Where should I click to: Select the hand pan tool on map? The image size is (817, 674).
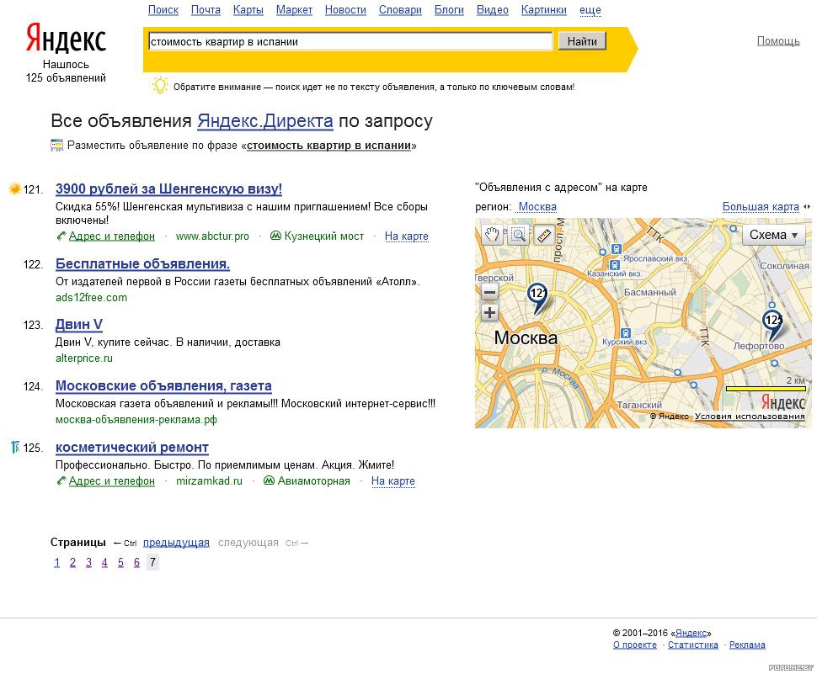tap(492, 236)
